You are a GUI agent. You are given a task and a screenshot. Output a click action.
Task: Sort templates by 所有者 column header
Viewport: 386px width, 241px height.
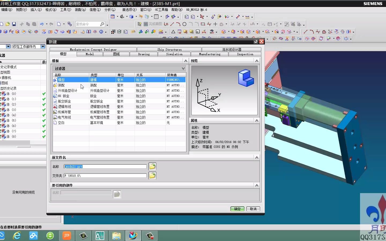pos(176,75)
